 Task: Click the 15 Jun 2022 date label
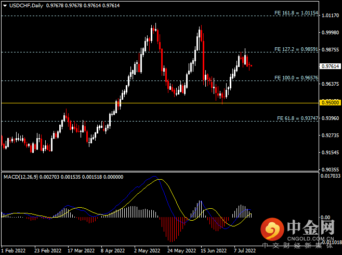coord(214,251)
